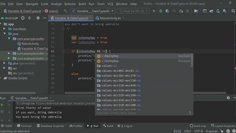This screenshot has width=236, height=133.
Task: Hide the Project panel with the minus icon
Action: 45,18
